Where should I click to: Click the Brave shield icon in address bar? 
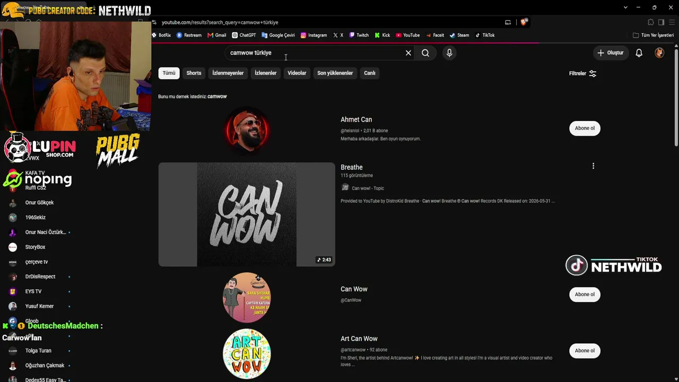[x=524, y=22]
